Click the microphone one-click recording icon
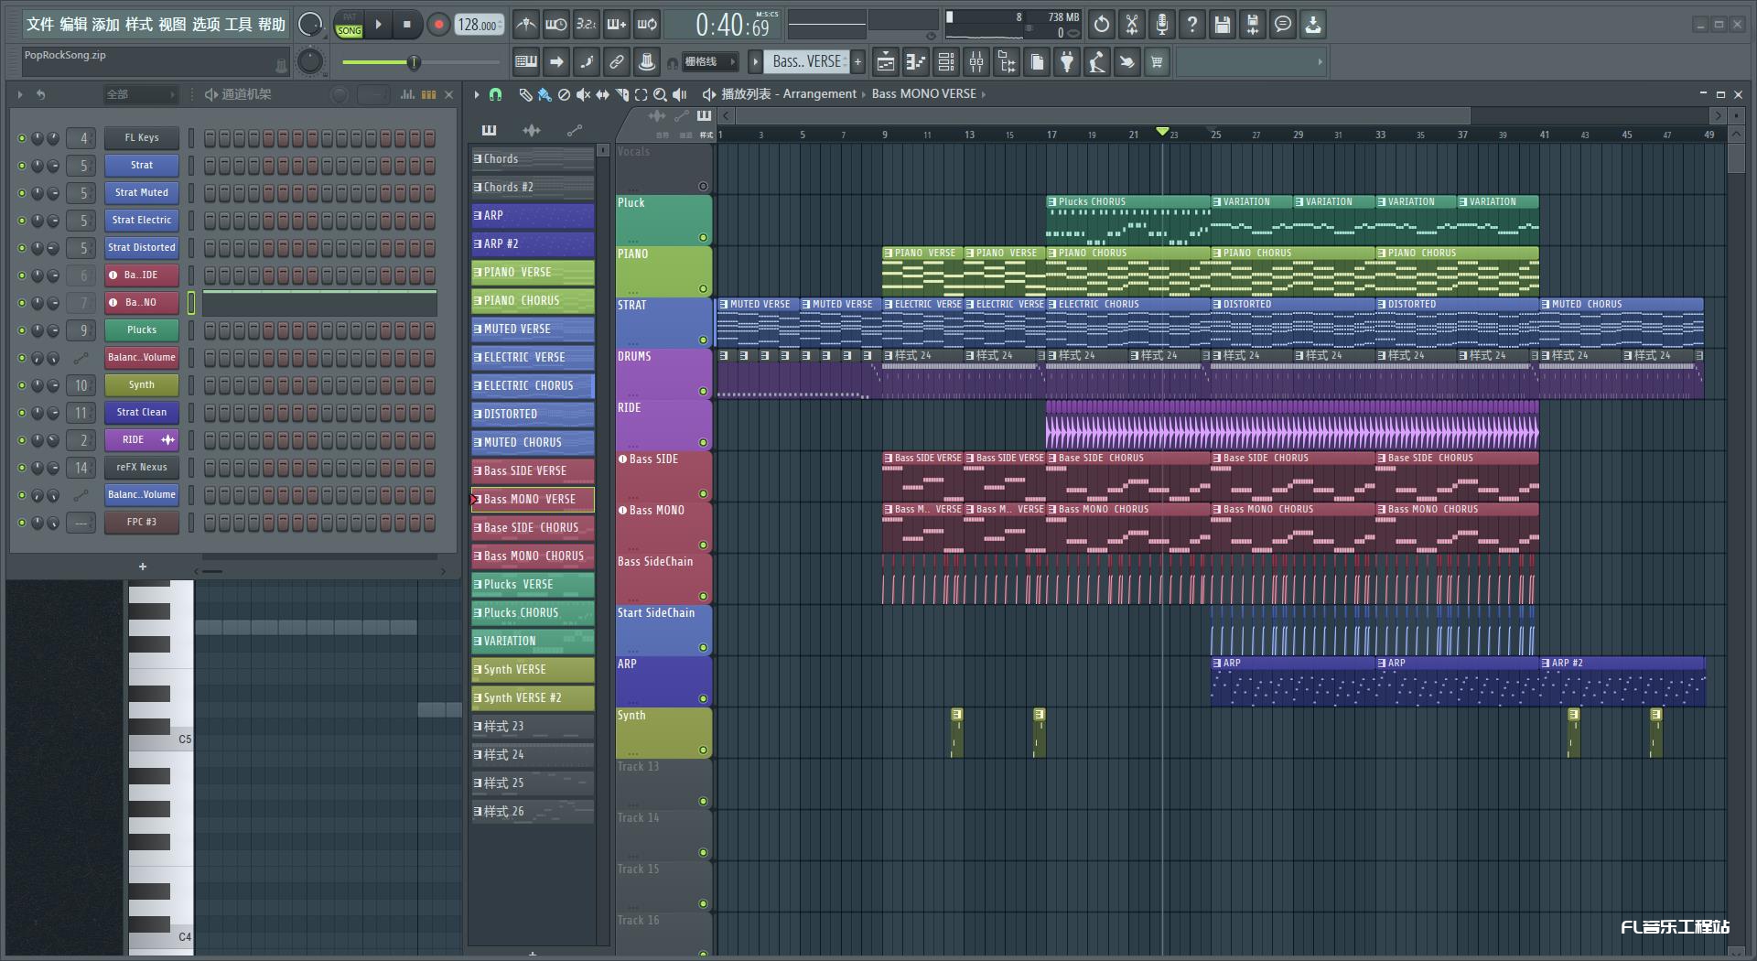The width and height of the screenshot is (1757, 961). (x=1162, y=25)
